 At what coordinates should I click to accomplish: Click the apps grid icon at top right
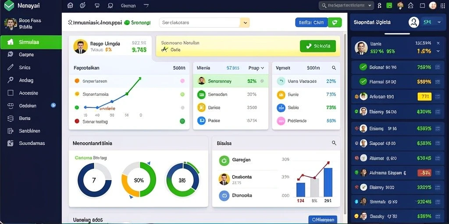pyautogui.click(x=443, y=5)
